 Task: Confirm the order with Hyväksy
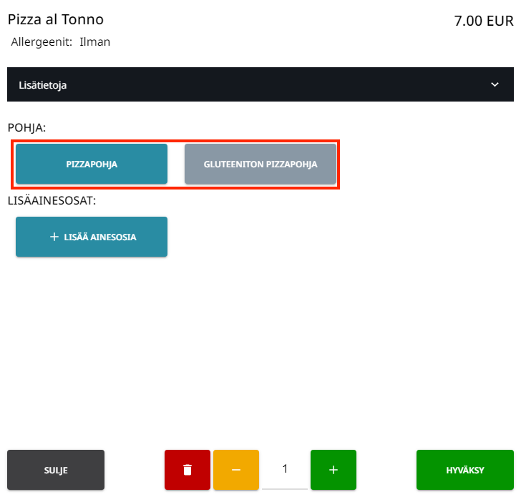(465, 470)
